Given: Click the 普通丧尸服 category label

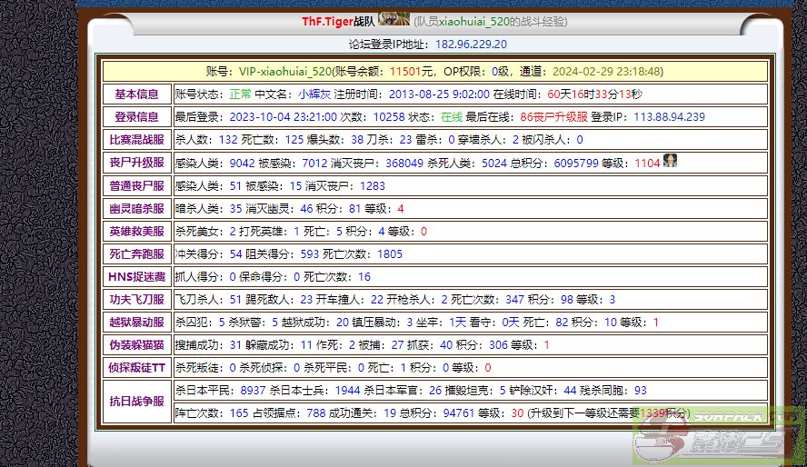Looking at the screenshot, I should (x=136, y=185).
